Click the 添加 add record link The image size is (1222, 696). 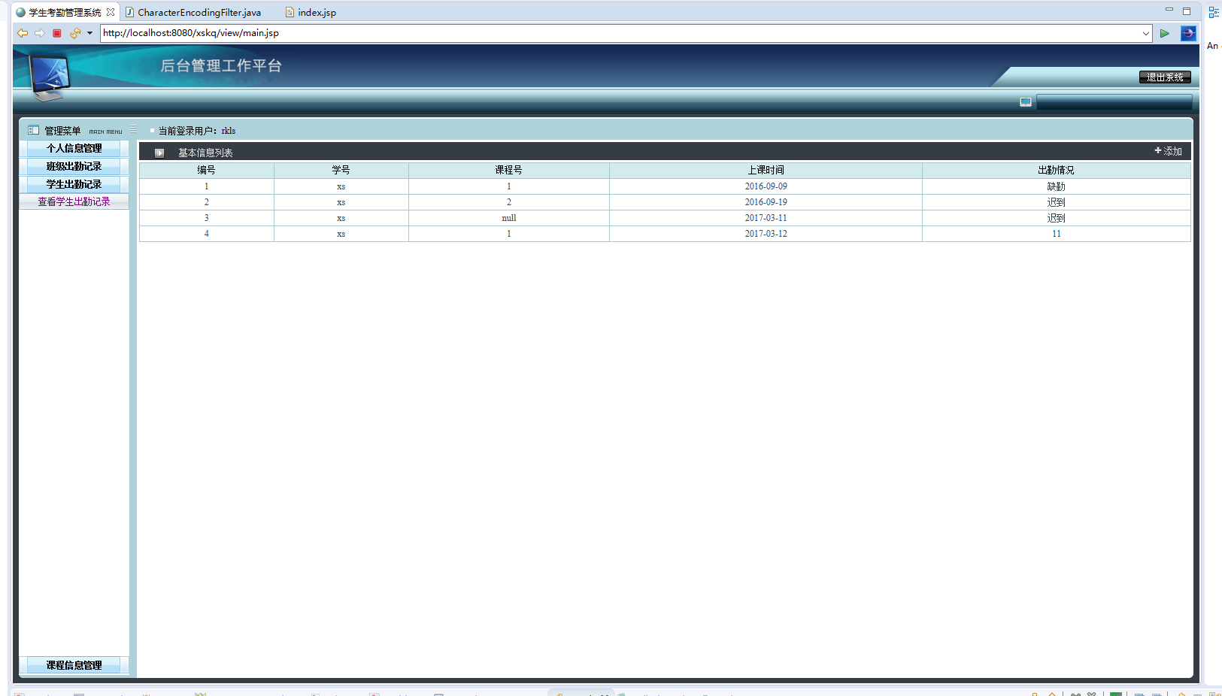[x=1168, y=151]
